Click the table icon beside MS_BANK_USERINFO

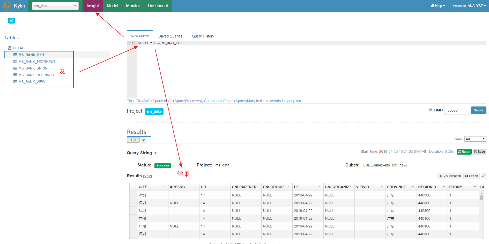(x=15, y=75)
